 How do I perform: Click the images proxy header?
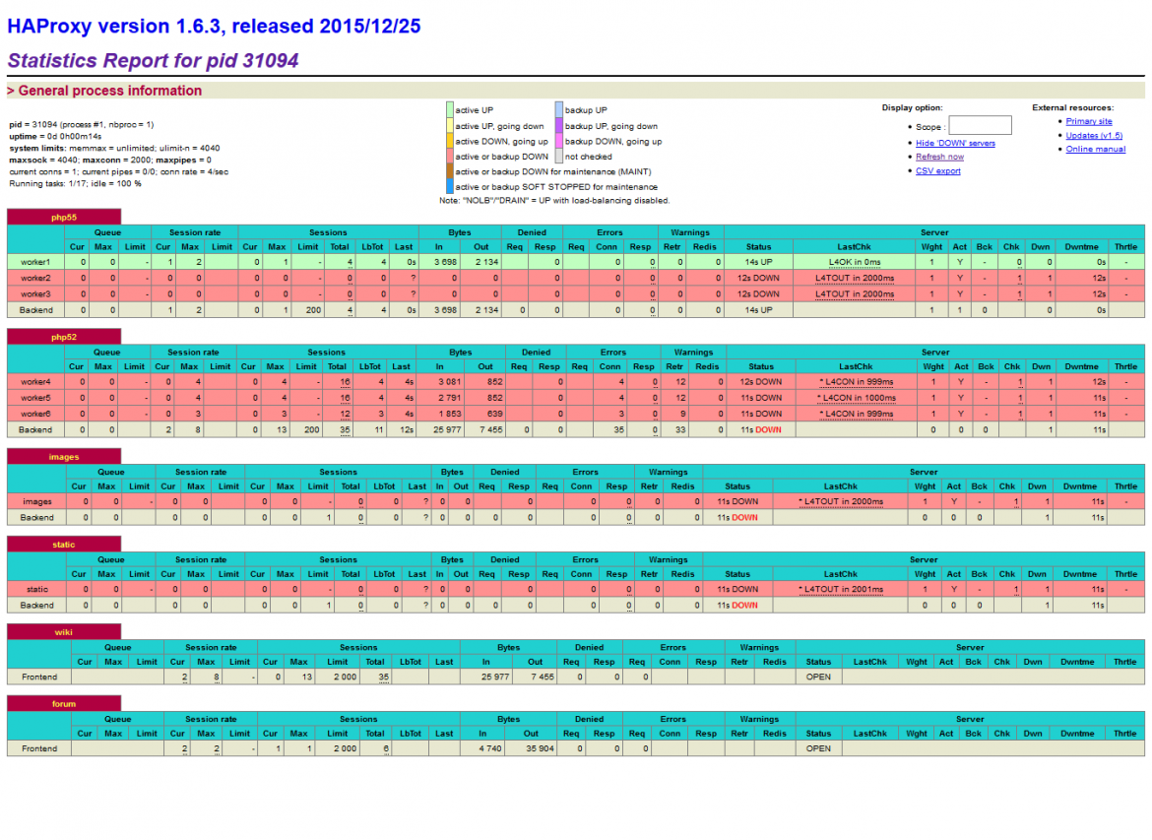click(64, 456)
